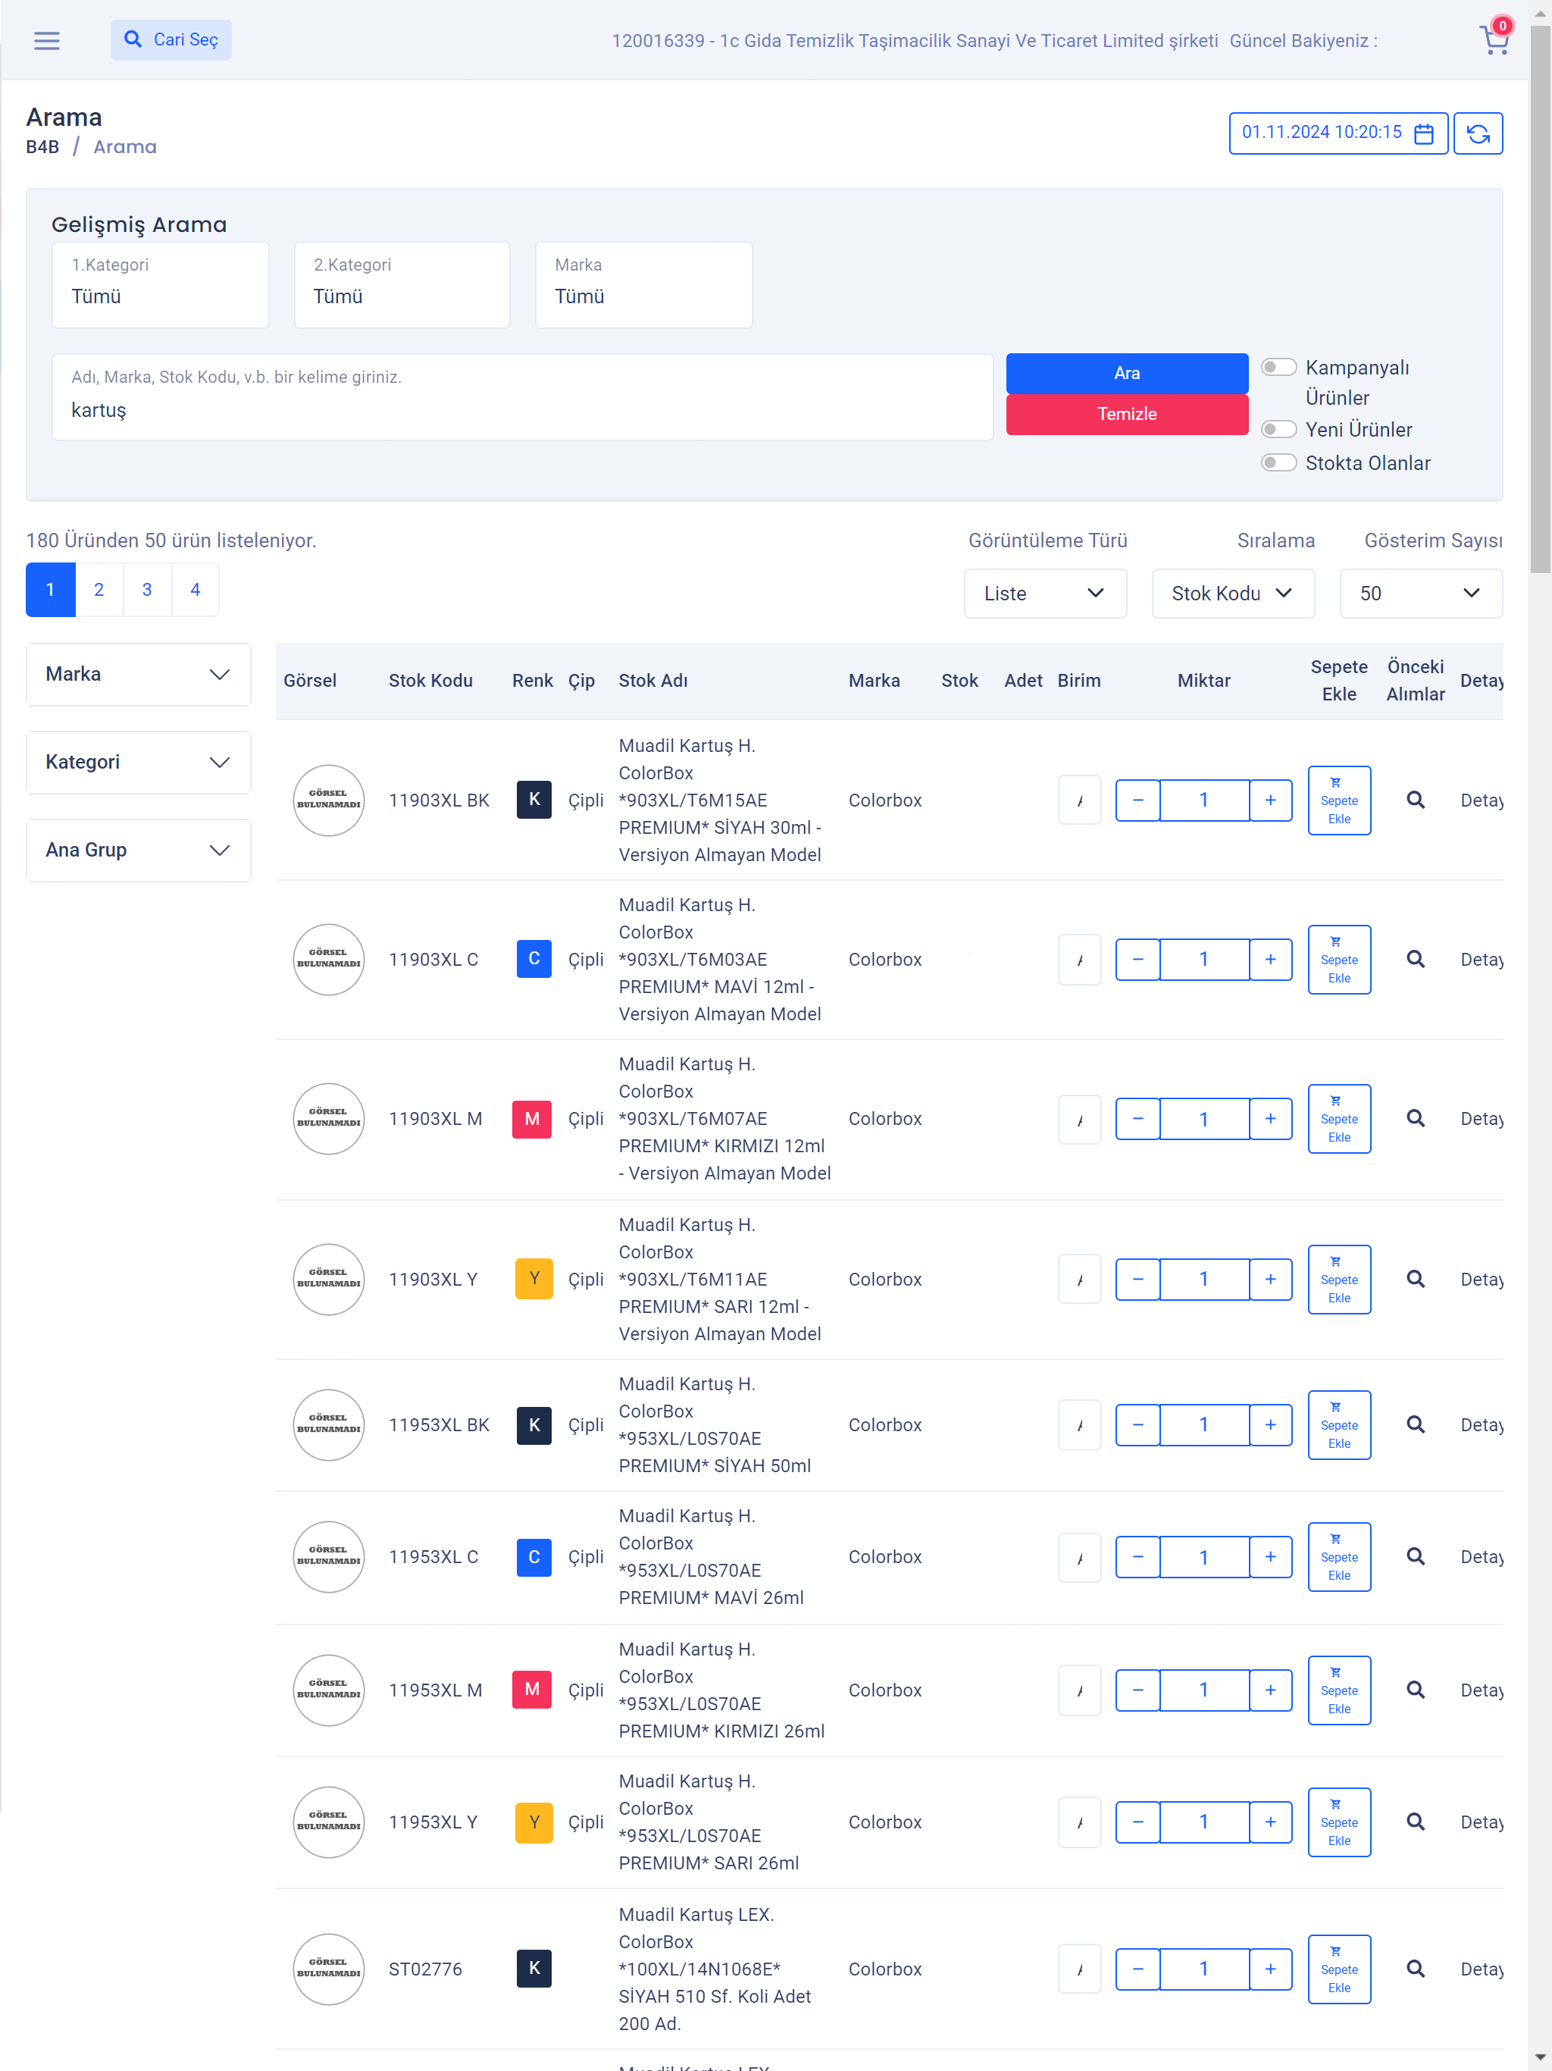Click the black K color badge of 11903XL BK
This screenshot has width=1552, height=2071.
click(533, 800)
